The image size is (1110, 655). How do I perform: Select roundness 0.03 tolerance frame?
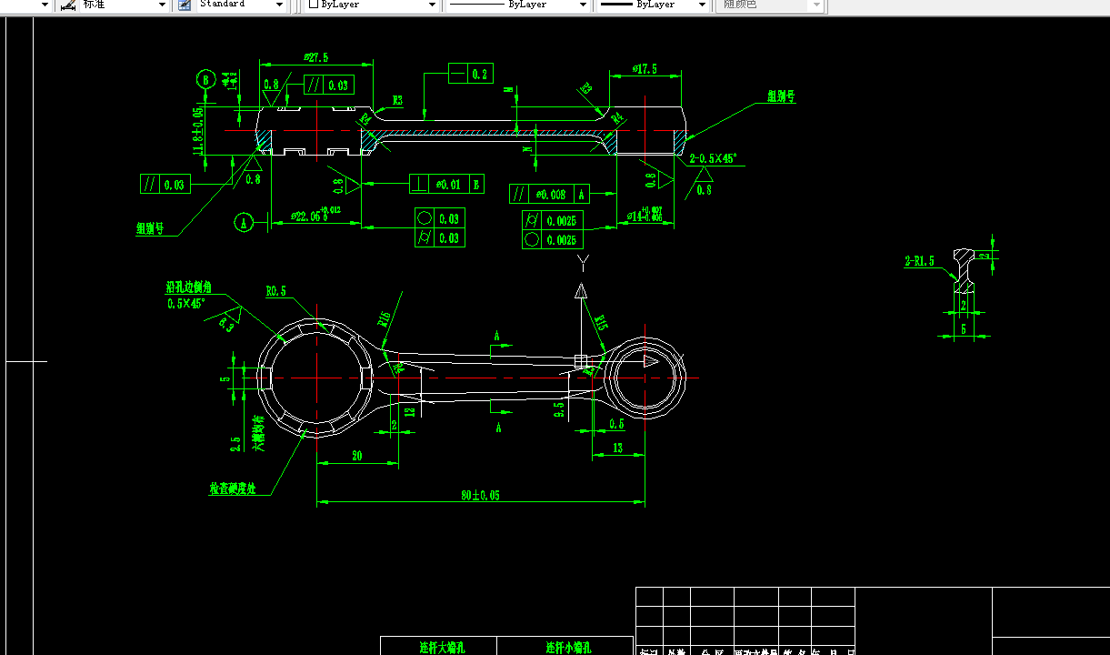[x=439, y=218]
